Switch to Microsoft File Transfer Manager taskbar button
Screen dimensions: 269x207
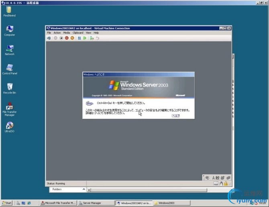[58, 203]
